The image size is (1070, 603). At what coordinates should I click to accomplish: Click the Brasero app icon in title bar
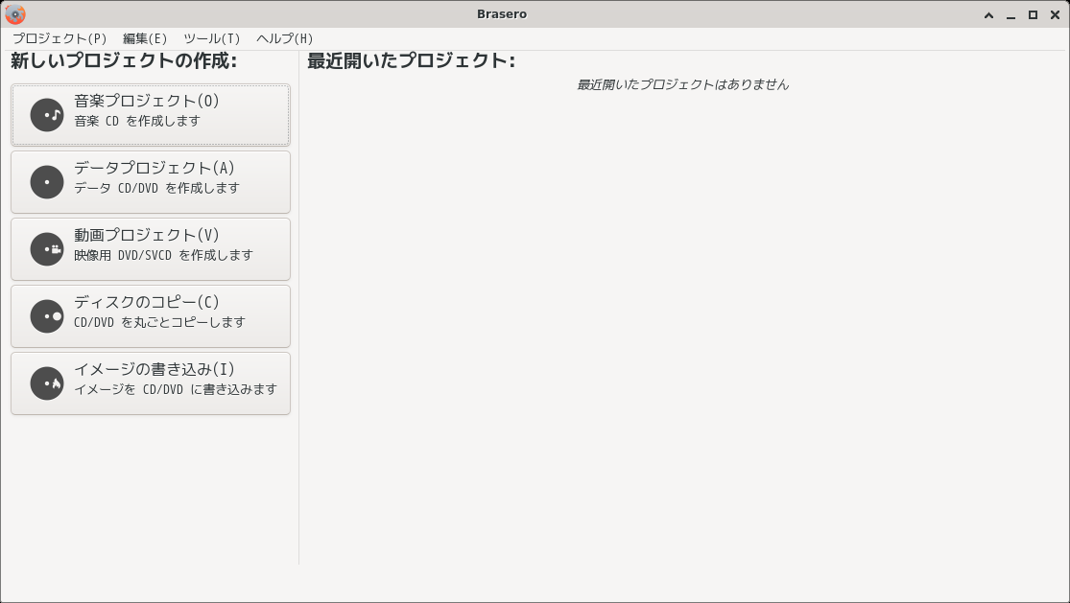(x=15, y=13)
